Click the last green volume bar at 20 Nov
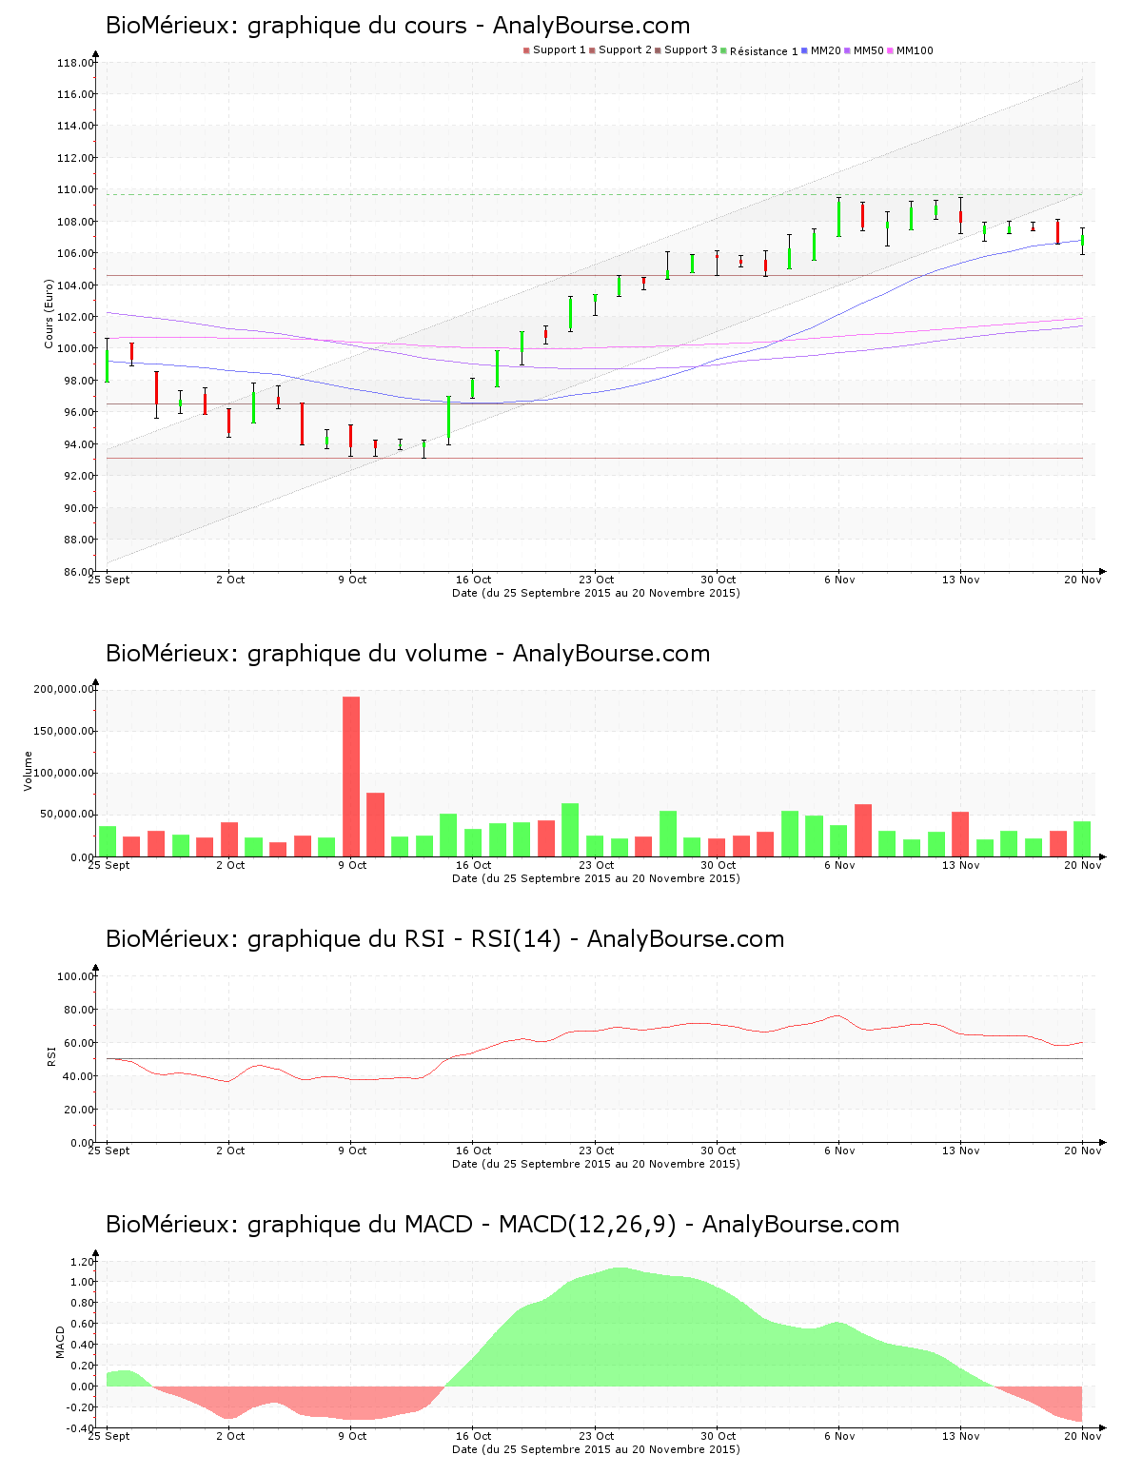This screenshot has width=1142, height=1475. point(1082,839)
